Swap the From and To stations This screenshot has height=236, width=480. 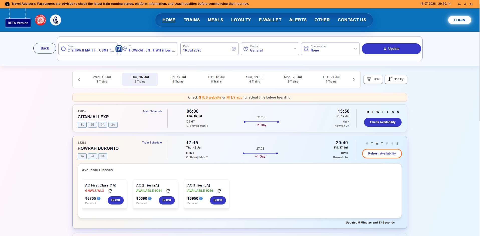pos(119,48)
